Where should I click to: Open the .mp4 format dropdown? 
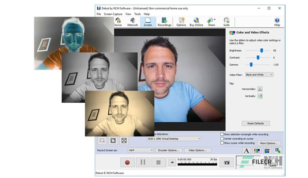[x=140, y=150]
